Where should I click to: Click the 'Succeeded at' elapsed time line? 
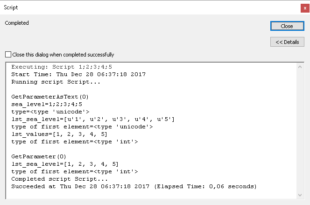[x=134, y=186]
